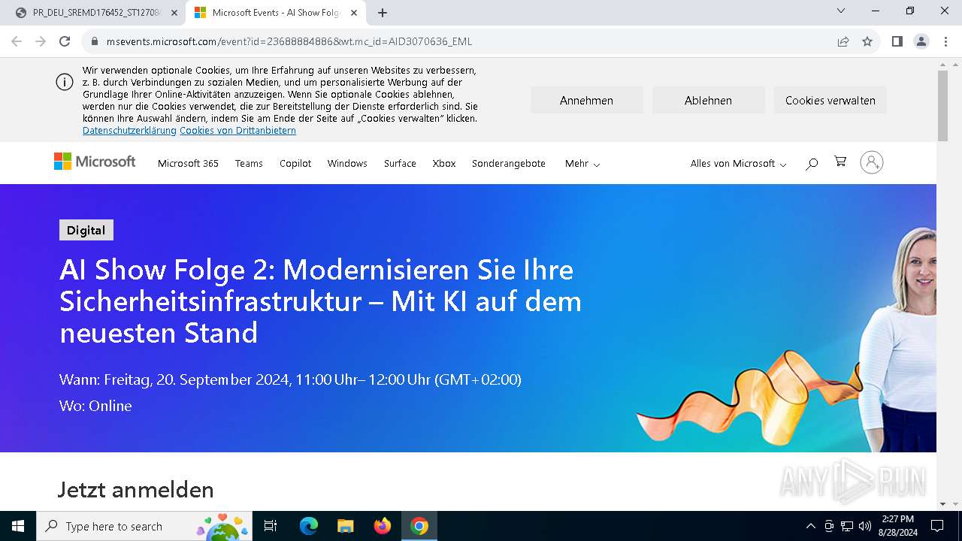Screen dimensions: 962x541
Task: Click the Wann: Freitag, 20. September date line
Action: pyautogui.click(x=290, y=379)
